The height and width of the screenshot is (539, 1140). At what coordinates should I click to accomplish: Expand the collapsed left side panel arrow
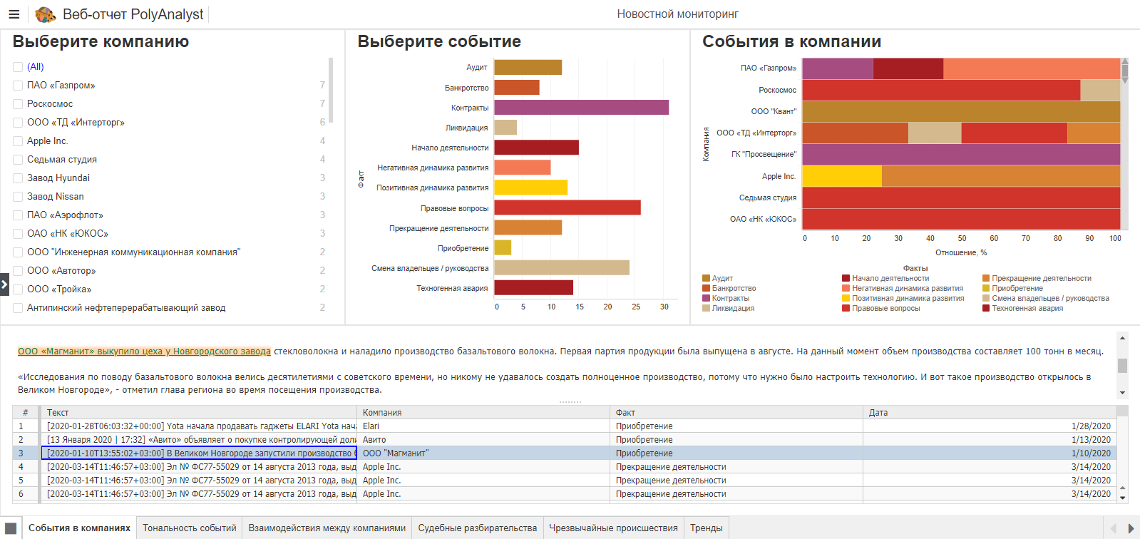pyautogui.click(x=4, y=284)
